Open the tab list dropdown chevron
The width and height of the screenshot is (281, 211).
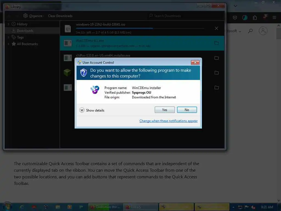point(235,6)
